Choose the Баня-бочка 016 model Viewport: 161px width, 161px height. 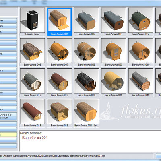tap(140, 83)
